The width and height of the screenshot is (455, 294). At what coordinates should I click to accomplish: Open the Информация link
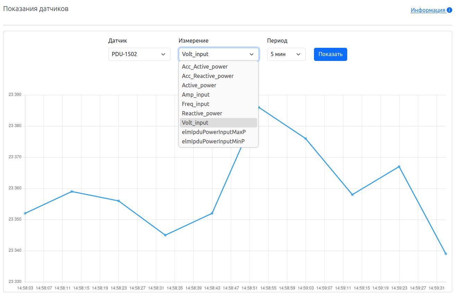point(428,10)
